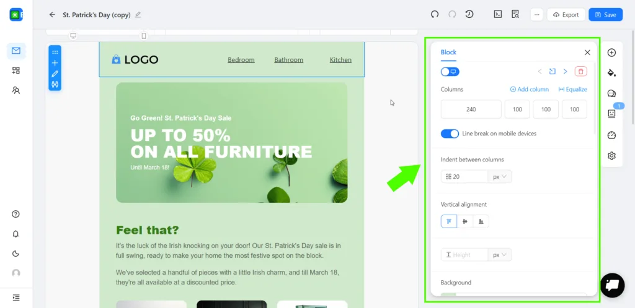Edit the 240 column width field
Image resolution: width=635 pixels, height=308 pixels.
pos(471,109)
